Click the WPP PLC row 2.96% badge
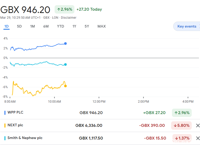 coord(182,113)
